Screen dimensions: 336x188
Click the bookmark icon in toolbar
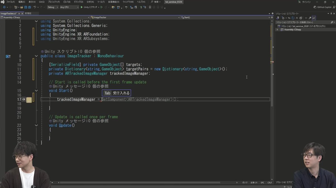150,7
